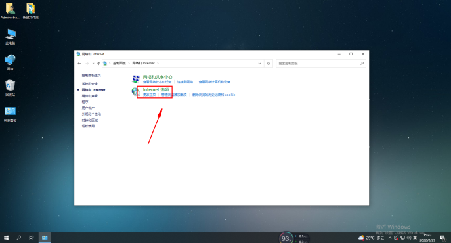Screen dimensions: 451x243
Task: Open the Internet 选项 heading link
Action: tap(156, 89)
